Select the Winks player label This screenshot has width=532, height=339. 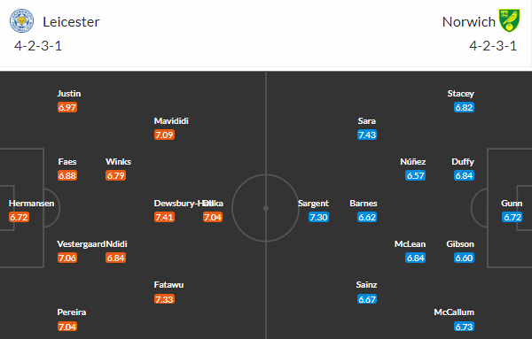pyautogui.click(x=118, y=162)
